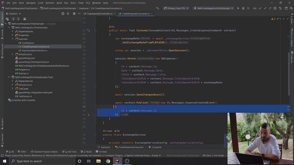Collapse the Expenses folder
Screen dimensions: 294x165
tap(12, 39)
